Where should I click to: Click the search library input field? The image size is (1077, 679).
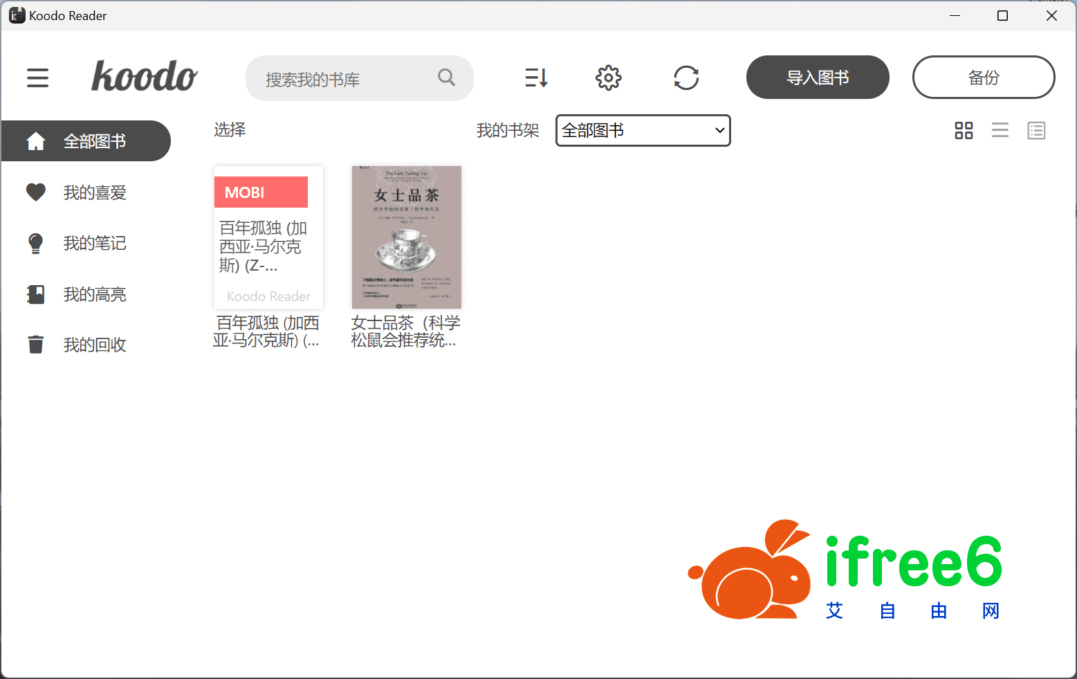tap(346, 79)
